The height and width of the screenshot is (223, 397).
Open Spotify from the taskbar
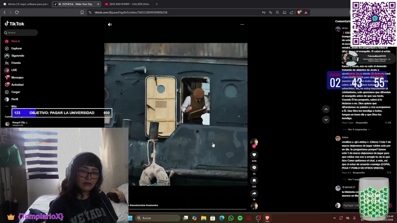pos(240,218)
